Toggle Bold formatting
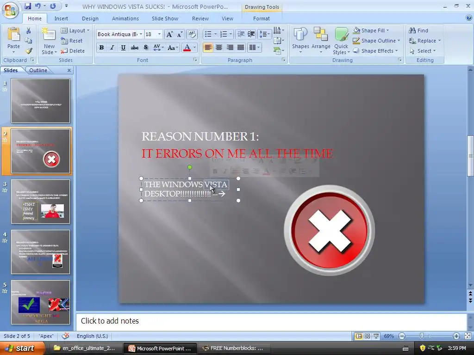Viewport: 474px width, 355px height. [x=101, y=48]
